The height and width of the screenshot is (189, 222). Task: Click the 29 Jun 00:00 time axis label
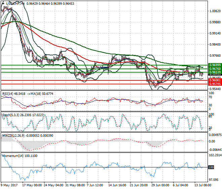point(160,185)
